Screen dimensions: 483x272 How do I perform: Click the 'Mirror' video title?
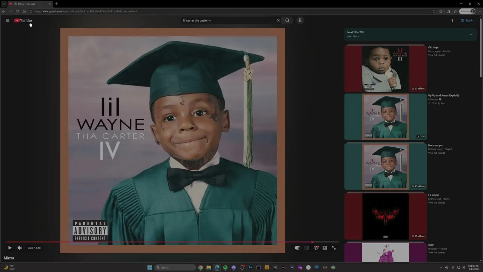coord(9,258)
